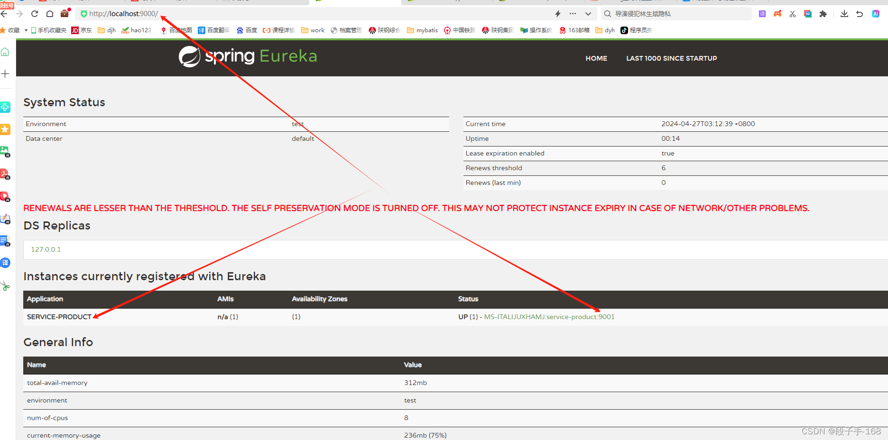The width and height of the screenshot is (888, 440).
Task: Open the orange star favorites sidebar icon
Action: 5,129
